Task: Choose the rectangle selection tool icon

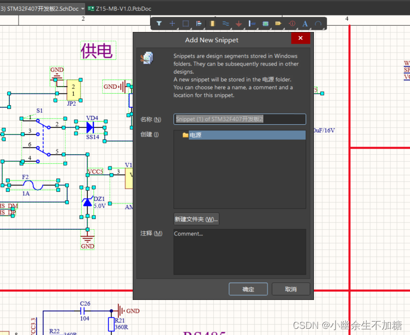Action: tap(186, 24)
